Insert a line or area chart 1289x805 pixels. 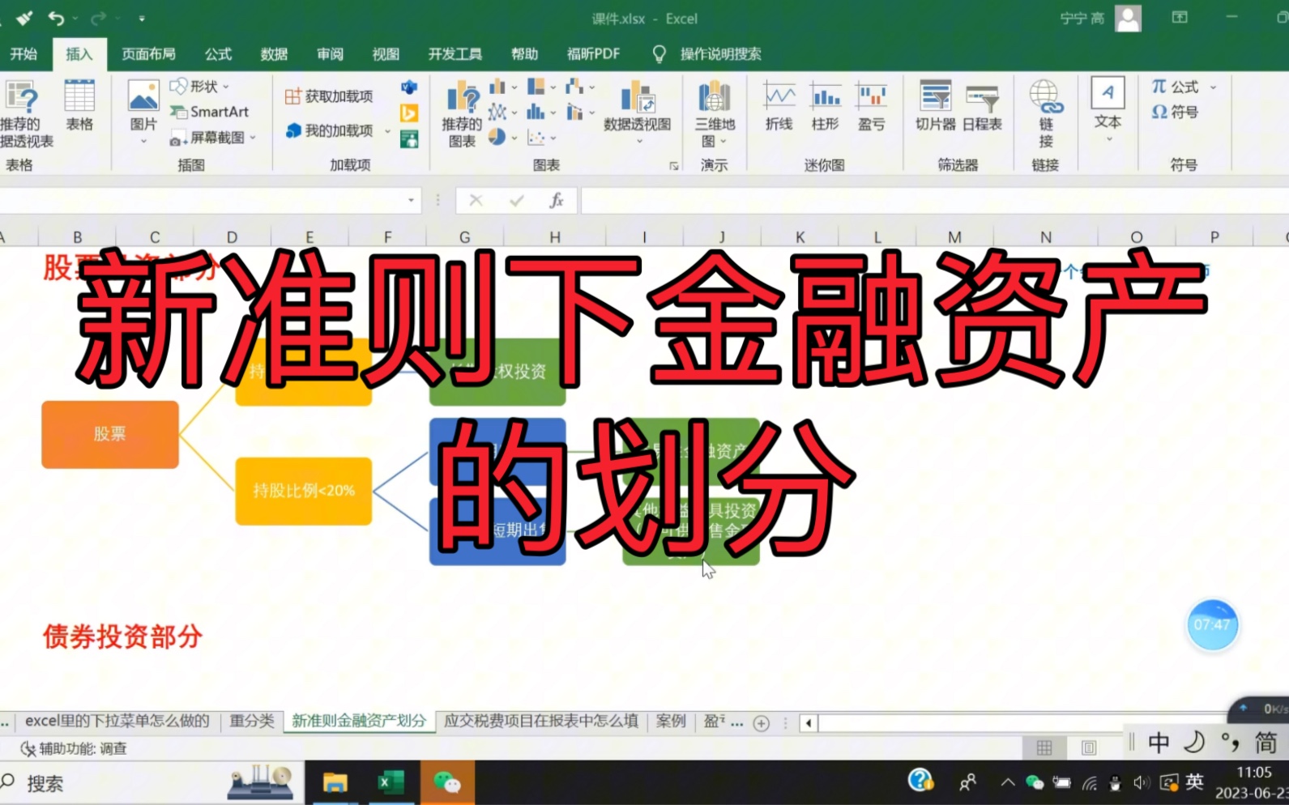[x=502, y=112]
